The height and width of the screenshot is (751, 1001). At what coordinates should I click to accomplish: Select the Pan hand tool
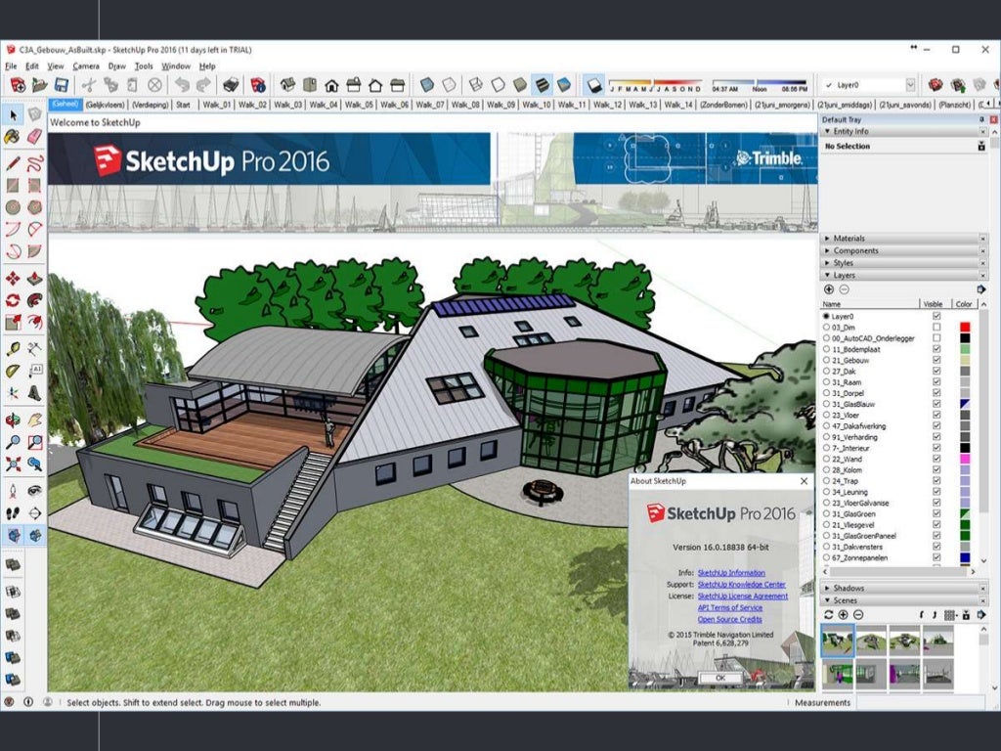coord(34,420)
